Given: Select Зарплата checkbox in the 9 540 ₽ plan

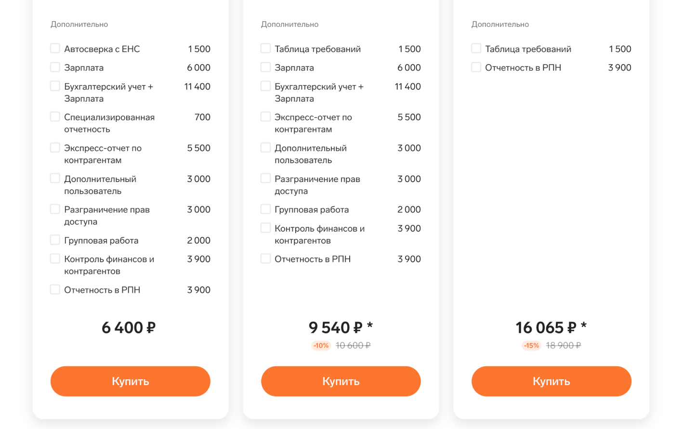Looking at the screenshot, I should [x=265, y=67].
